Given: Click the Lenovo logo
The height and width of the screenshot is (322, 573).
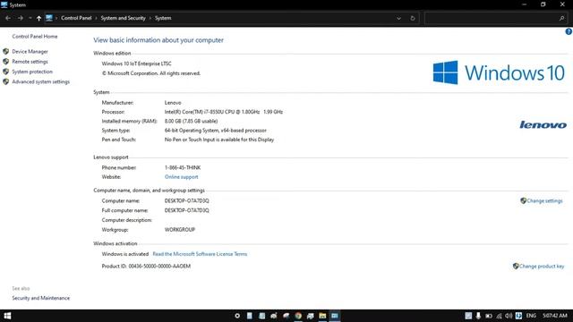Looking at the screenshot, I should tap(543, 125).
